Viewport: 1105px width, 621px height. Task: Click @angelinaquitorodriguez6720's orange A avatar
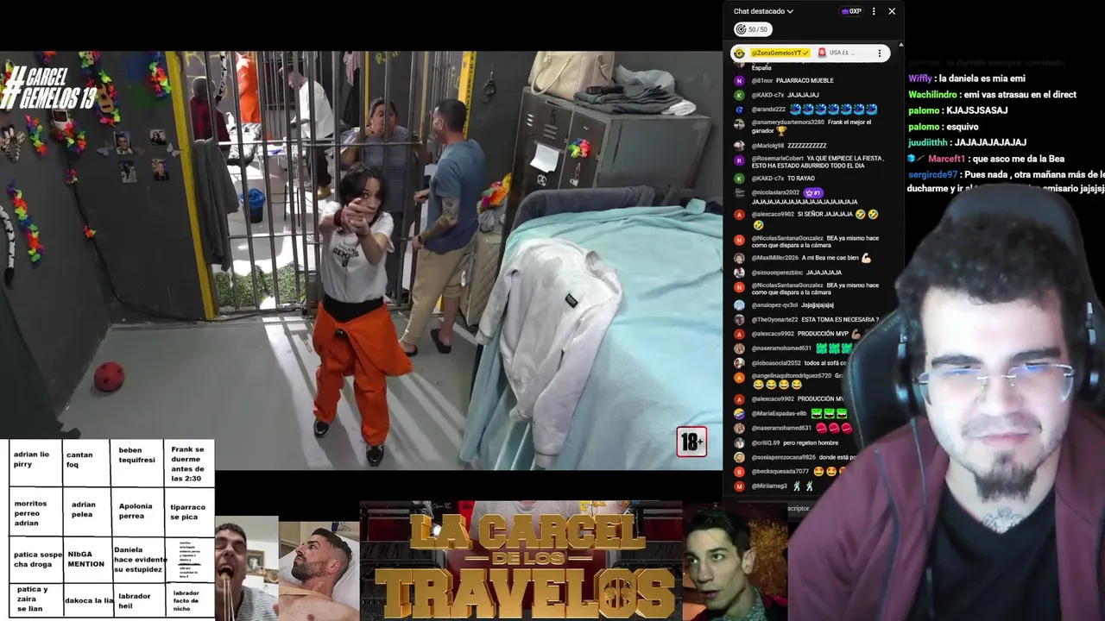[739, 377]
